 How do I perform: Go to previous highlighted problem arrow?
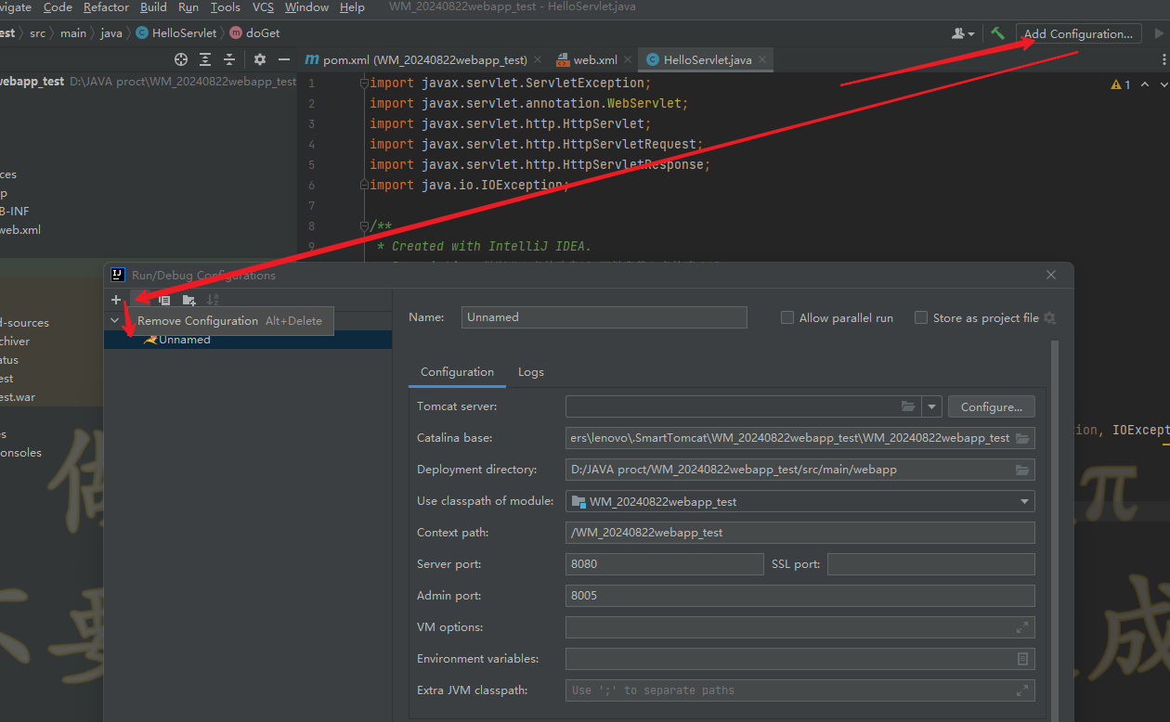pyautogui.click(x=1145, y=84)
